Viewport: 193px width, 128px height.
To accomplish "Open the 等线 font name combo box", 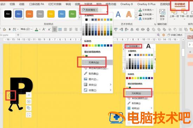I will pyautogui.click(x=26, y=29).
